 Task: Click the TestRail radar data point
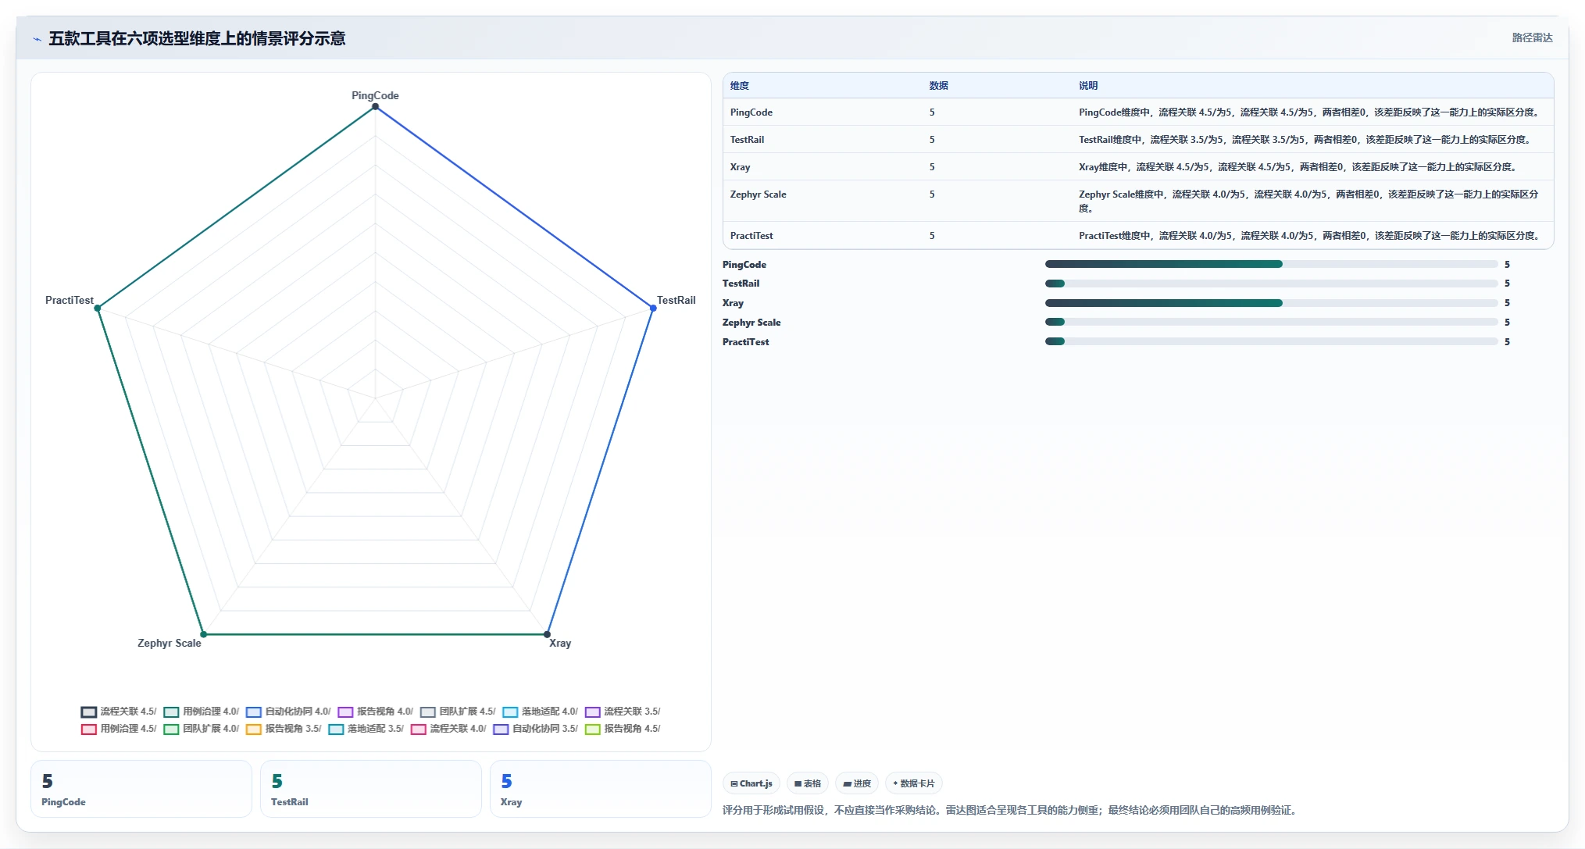pos(653,309)
